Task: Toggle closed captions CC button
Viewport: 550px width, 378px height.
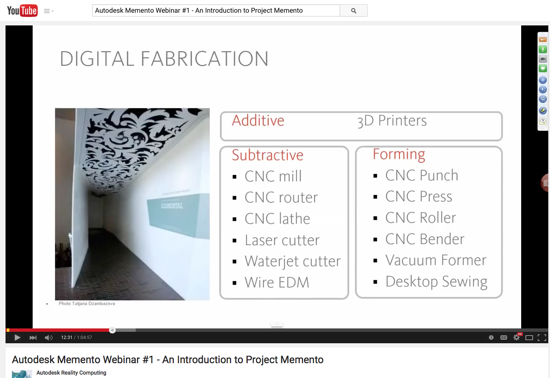Action: [x=504, y=338]
